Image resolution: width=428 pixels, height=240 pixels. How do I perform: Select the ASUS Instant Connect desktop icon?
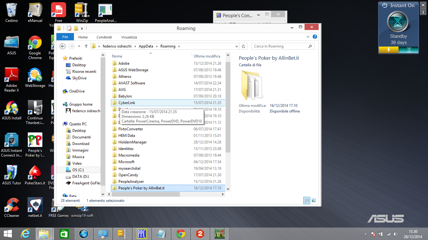12,145
